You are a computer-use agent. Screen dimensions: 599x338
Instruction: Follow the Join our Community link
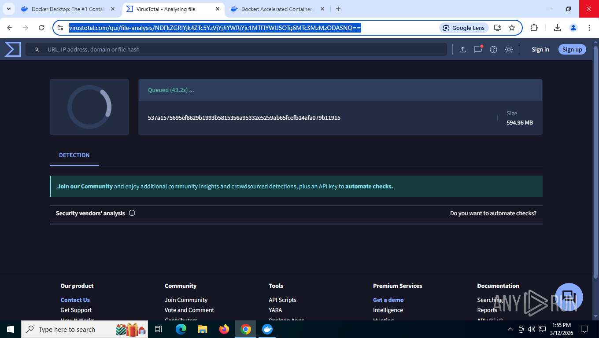85,186
